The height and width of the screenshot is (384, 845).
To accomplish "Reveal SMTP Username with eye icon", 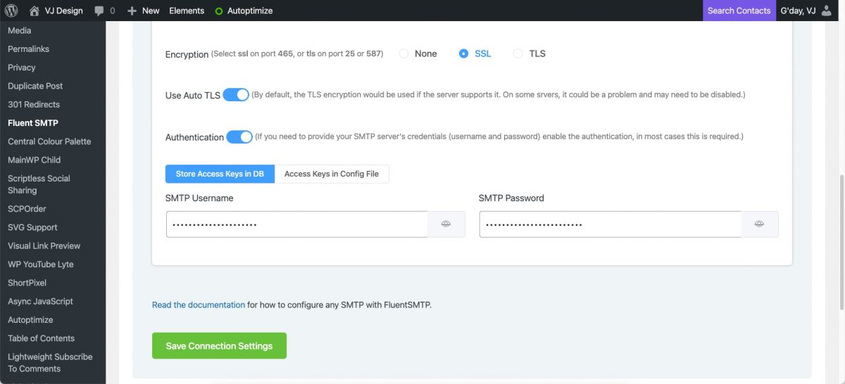I will click(446, 224).
